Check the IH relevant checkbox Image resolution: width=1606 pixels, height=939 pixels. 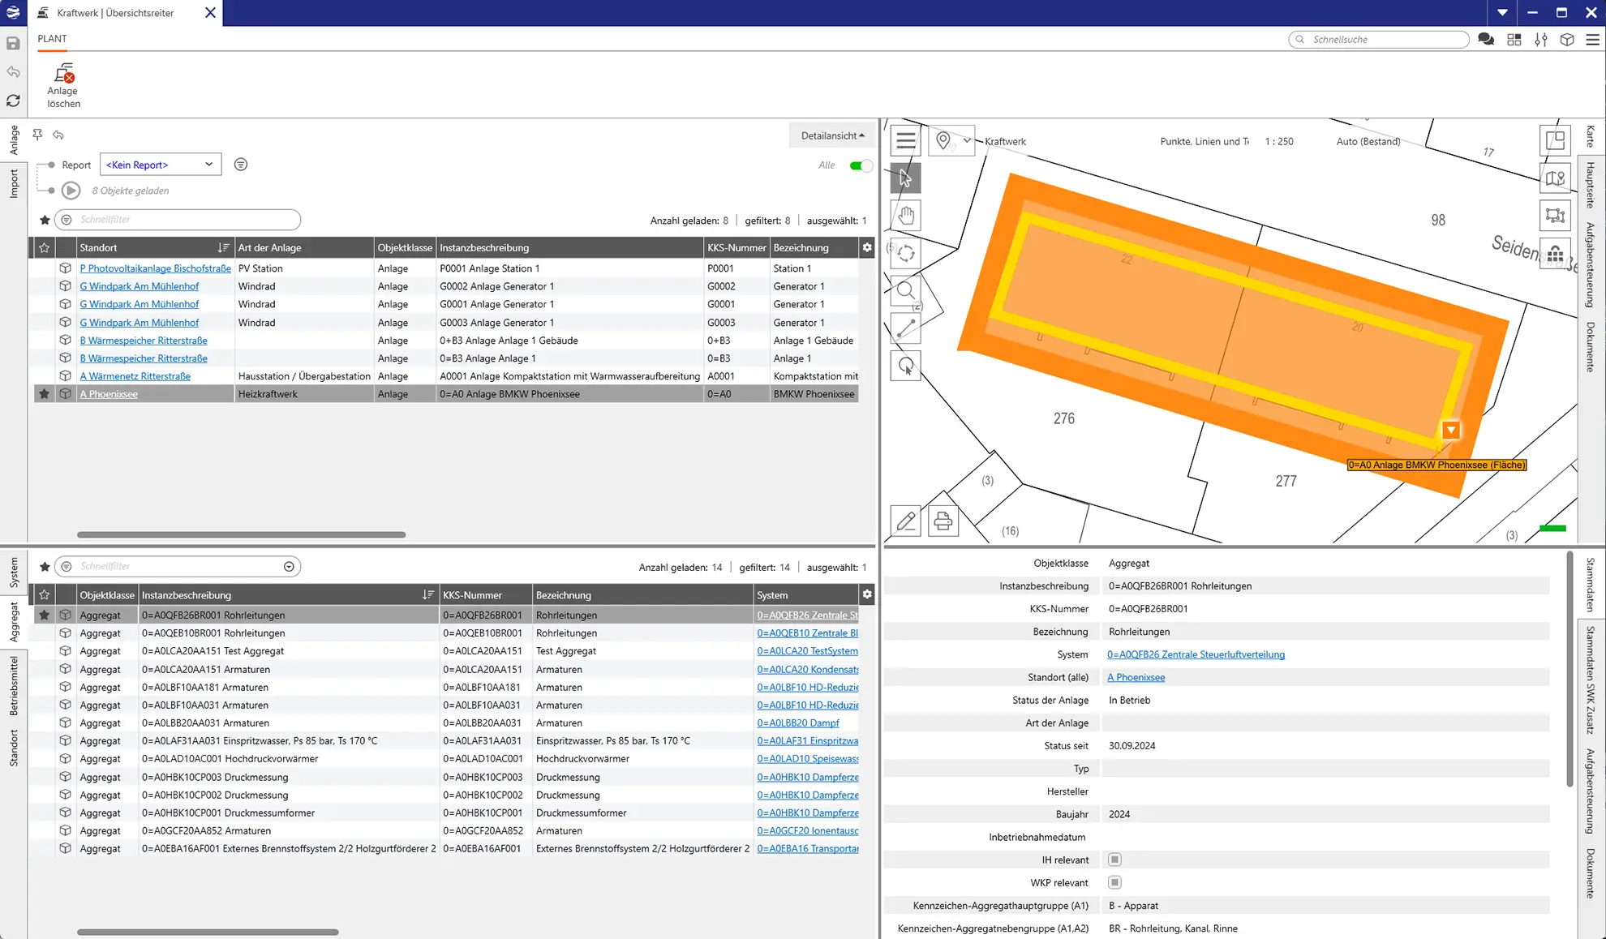click(1114, 860)
